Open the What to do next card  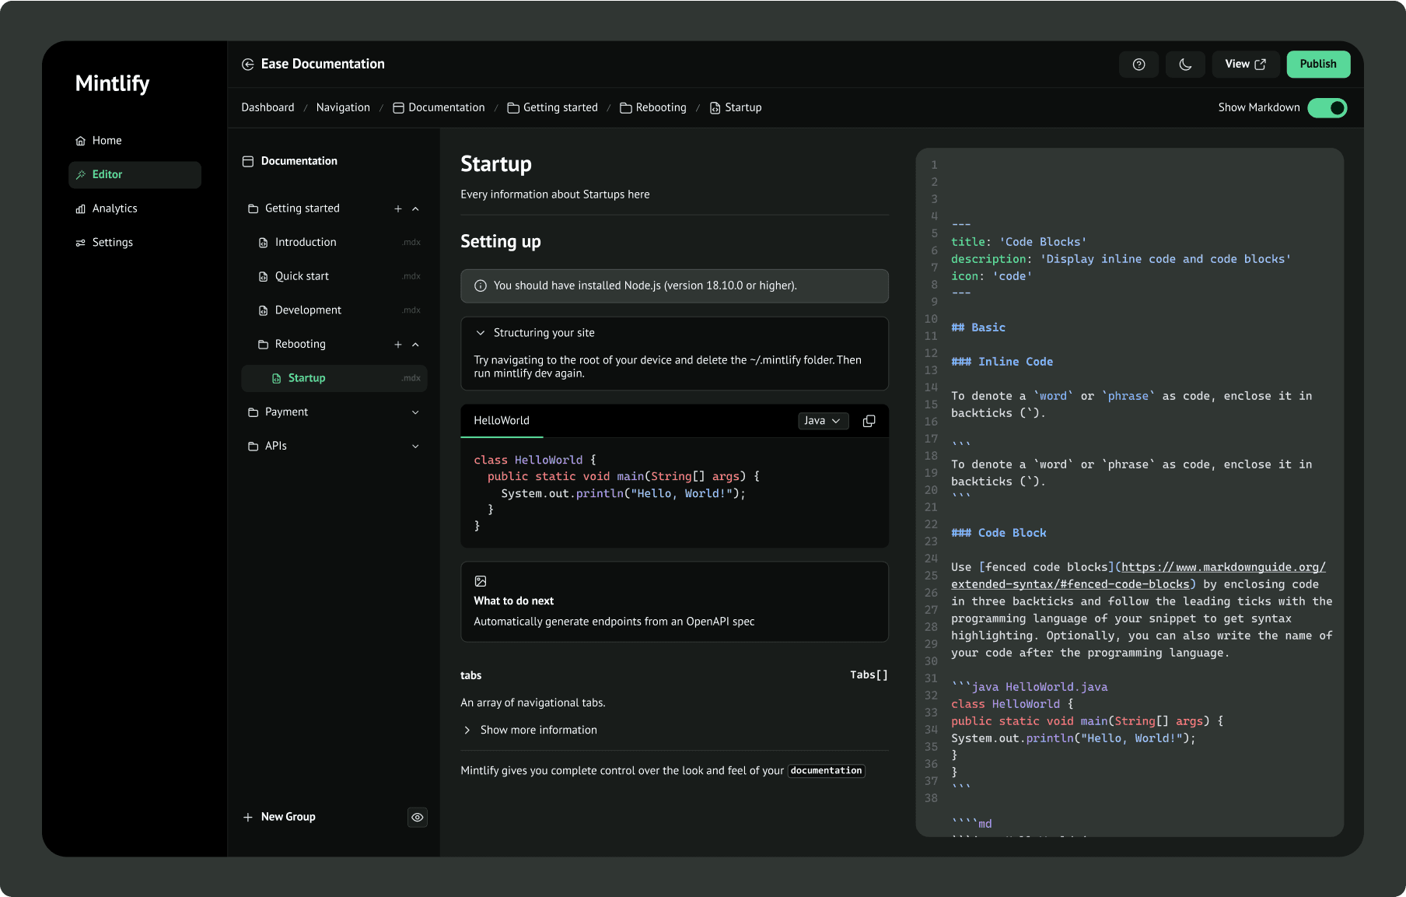(674, 602)
